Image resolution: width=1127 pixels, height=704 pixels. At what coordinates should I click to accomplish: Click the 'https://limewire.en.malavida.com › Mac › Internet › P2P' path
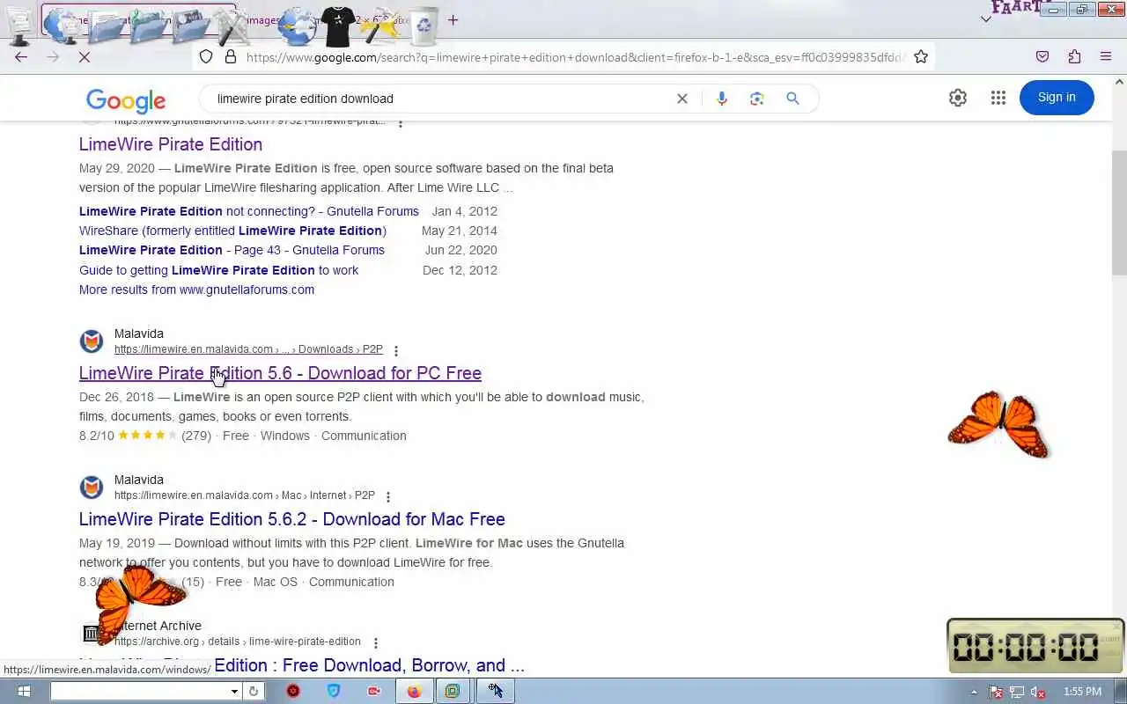pos(245,495)
